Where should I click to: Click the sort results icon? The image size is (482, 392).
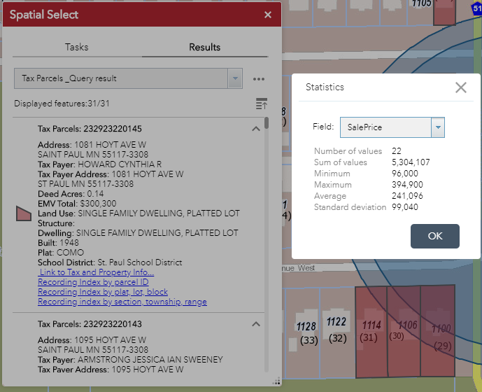point(262,104)
